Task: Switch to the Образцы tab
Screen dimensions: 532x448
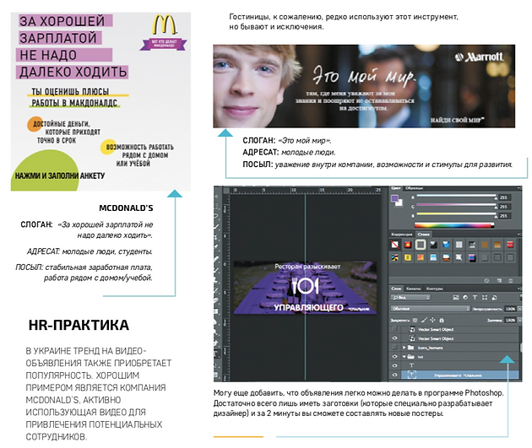Action: coord(414,188)
